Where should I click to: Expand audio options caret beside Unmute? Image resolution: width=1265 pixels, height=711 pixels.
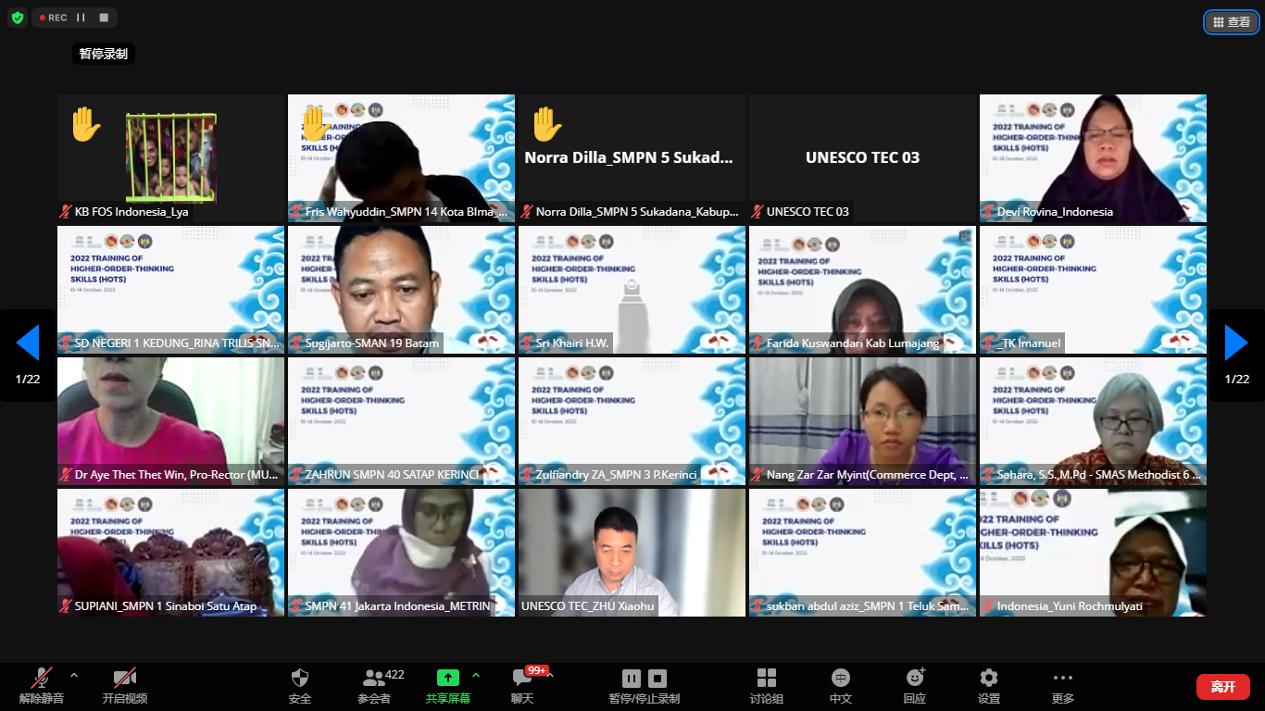click(74, 675)
